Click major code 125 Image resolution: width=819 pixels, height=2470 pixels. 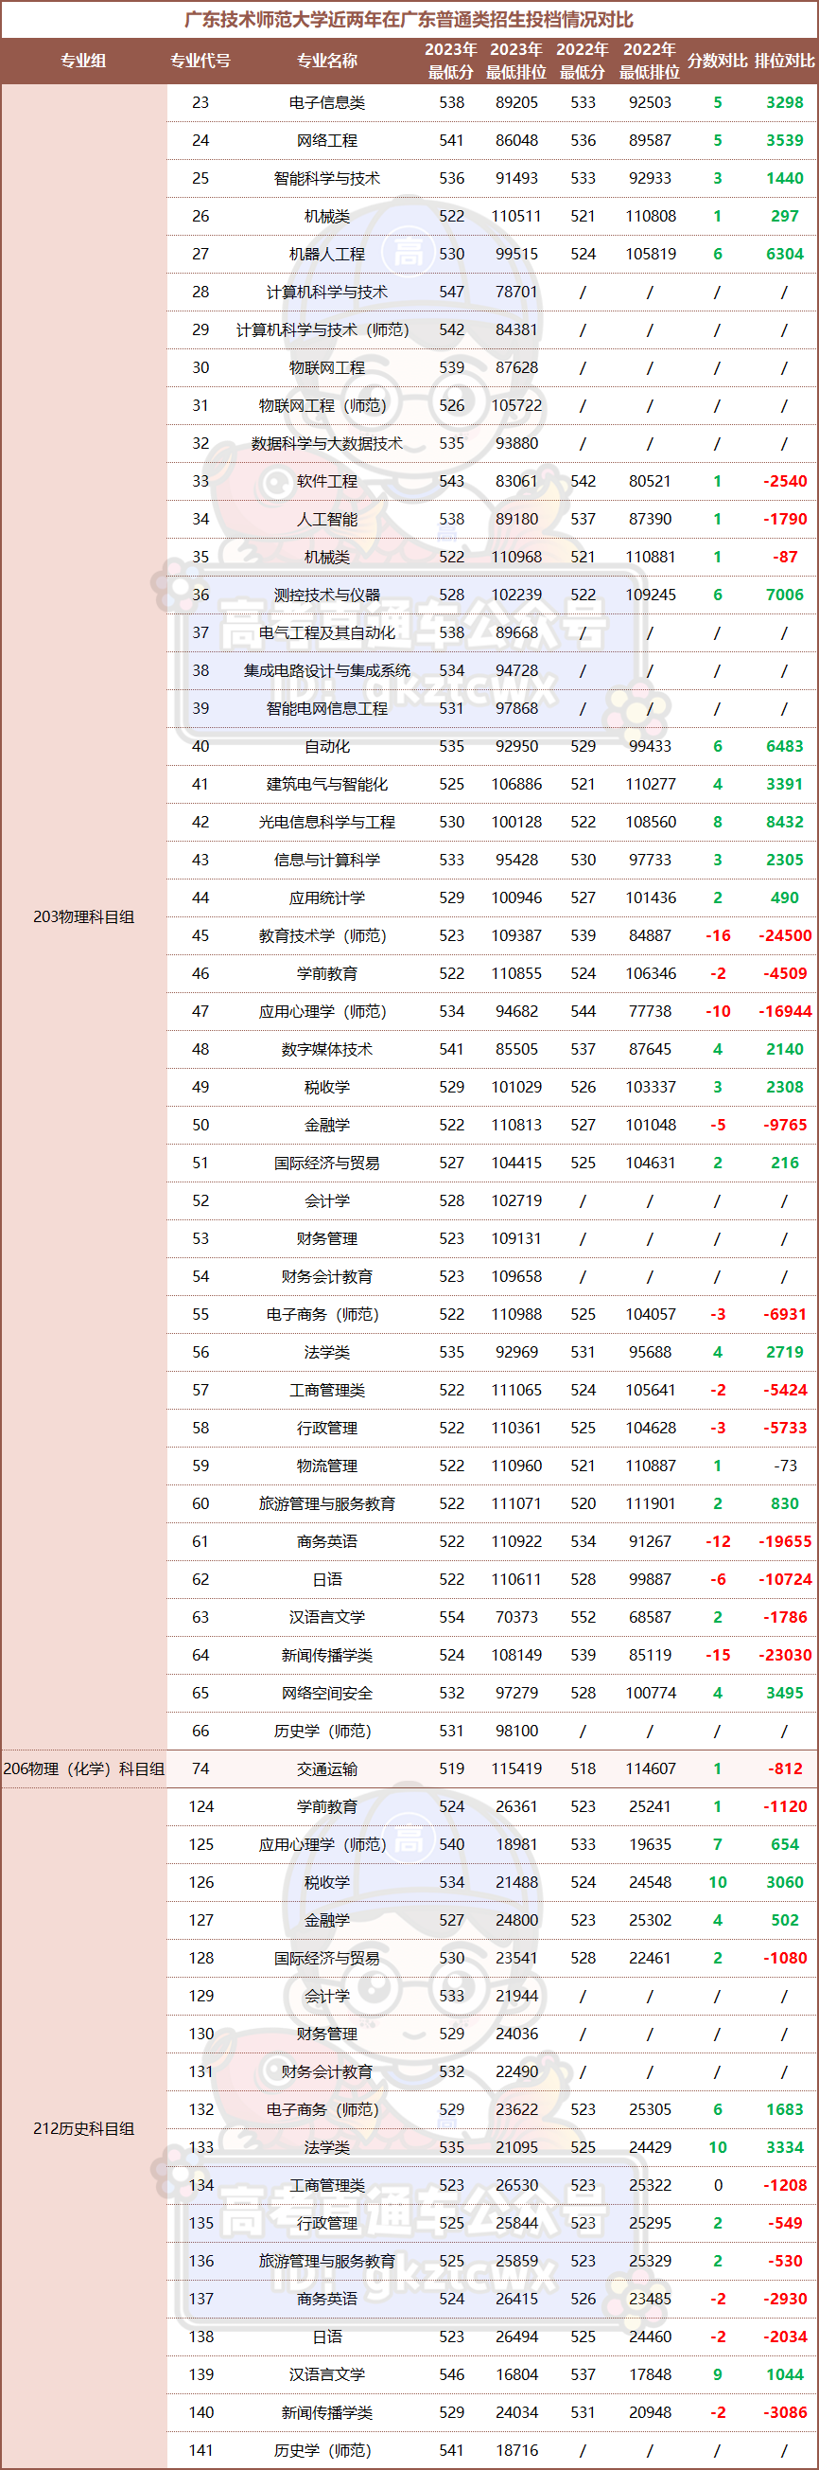pos(200,1844)
